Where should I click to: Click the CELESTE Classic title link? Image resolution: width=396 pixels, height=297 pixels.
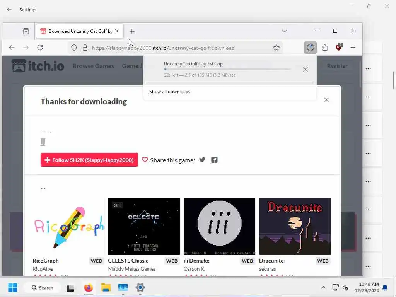(x=128, y=261)
